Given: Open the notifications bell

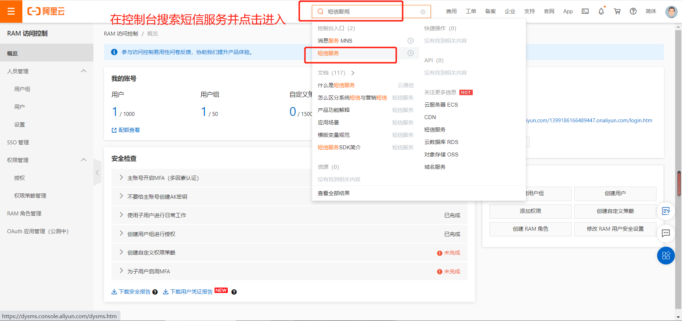Looking at the screenshot, I should point(601,11).
